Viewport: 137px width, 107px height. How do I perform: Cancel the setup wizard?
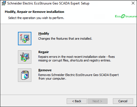pyautogui.click(x=123, y=101)
